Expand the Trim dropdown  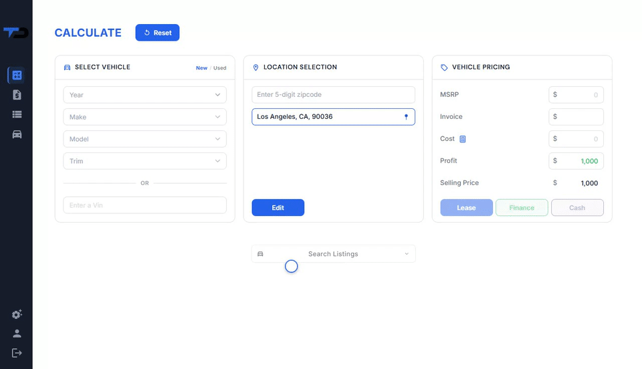pyautogui.click(x=145, y=161)
